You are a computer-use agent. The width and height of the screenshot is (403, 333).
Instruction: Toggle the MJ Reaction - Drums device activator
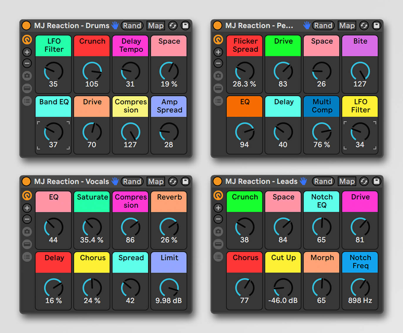(x=26, y=26)
